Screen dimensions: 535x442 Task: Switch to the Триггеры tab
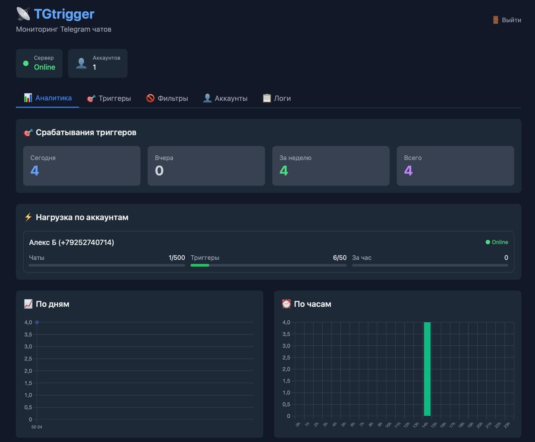(109, 98)
